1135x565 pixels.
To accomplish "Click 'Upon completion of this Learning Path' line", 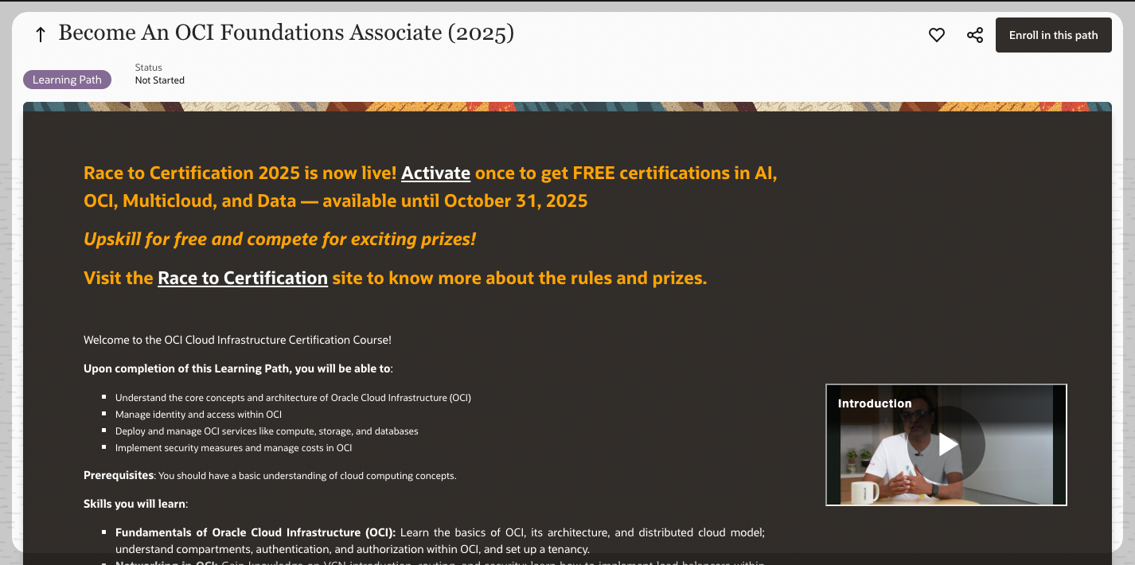I will (238, 368).
